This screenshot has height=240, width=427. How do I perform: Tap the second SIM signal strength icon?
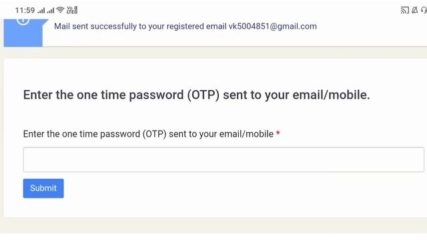(51, 11)
